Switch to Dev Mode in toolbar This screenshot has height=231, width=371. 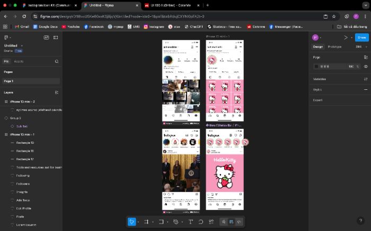click(x=239, y=221)
